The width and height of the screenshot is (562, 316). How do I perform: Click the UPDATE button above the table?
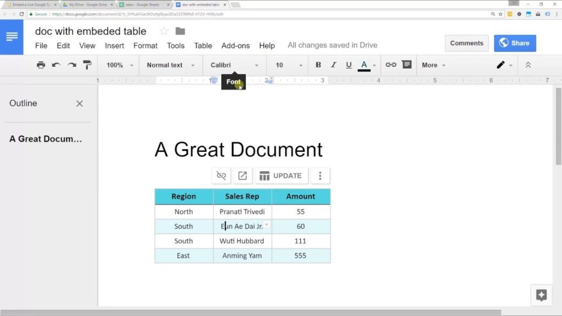click(x=282, y=176)
